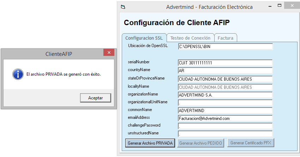The image size is (300, 157).
Task: Minimize the Advertmind Facturación Electrónica window
Action: (270, 6)
